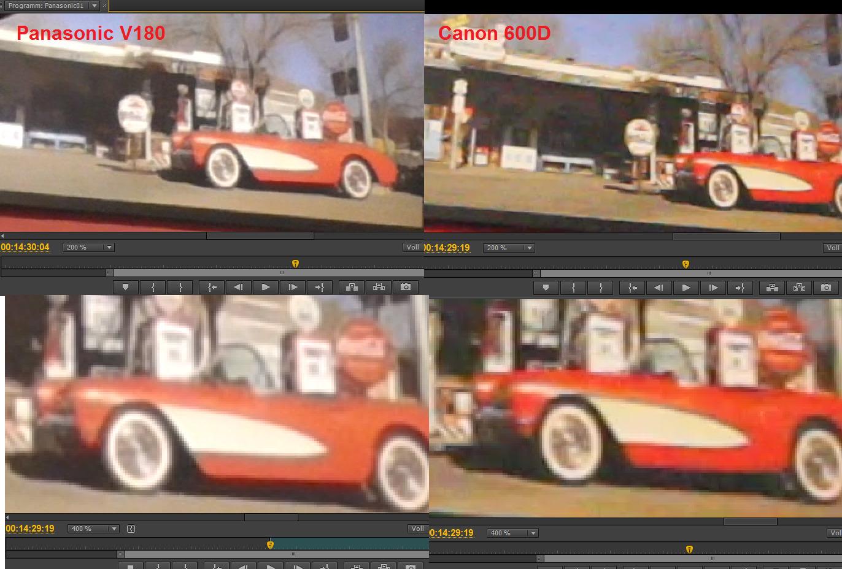Click the zoom bar left handle, Canon 600D monitor
Screen dimensions: 842x569
coord(536,273)
